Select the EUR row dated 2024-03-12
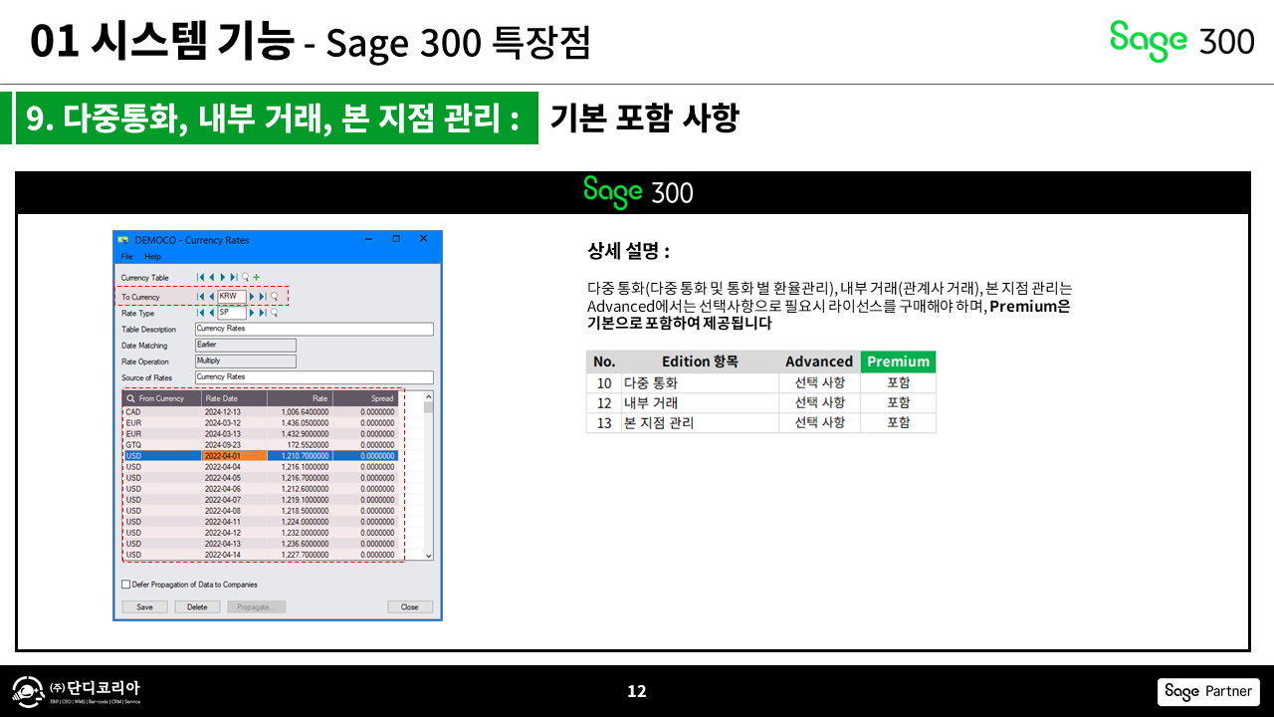The image size is (1274, 717). pyautogui.click(x=260, y=422)
